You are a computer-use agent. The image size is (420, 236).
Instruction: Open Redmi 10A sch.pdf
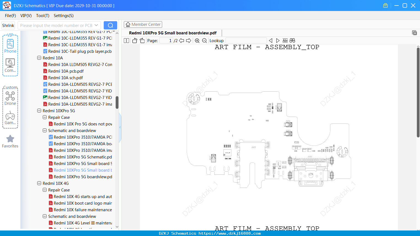point(65,78)
